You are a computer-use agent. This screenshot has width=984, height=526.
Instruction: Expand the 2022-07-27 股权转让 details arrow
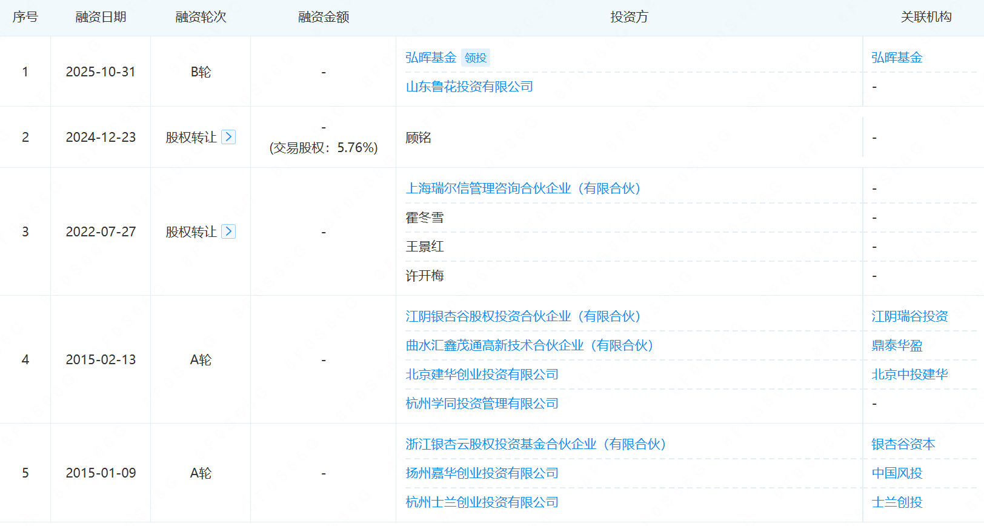pyautogui.click(x=228, y=231)
